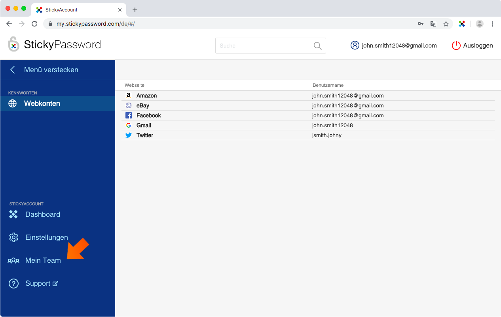
Task: Click the Sticky Password logo
Action: coord(55,44)
